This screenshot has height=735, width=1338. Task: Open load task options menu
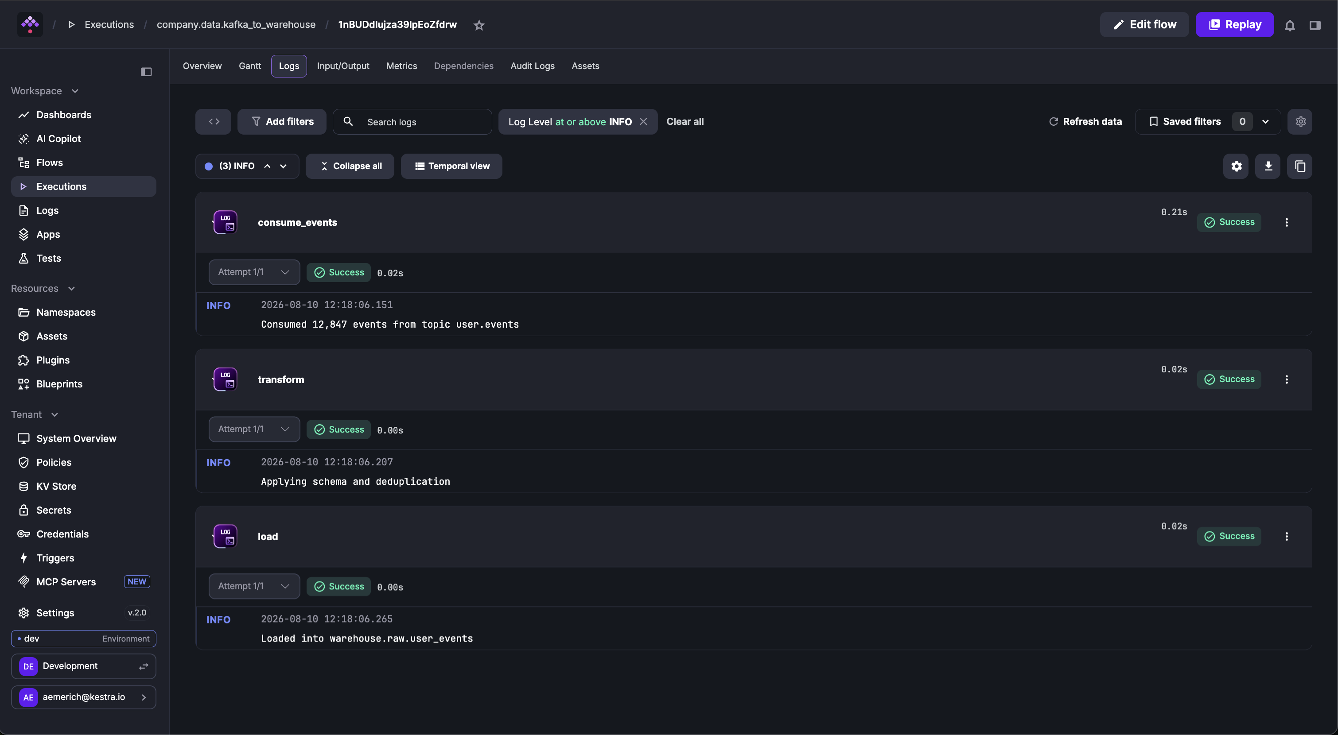[x=1287, y=536]
